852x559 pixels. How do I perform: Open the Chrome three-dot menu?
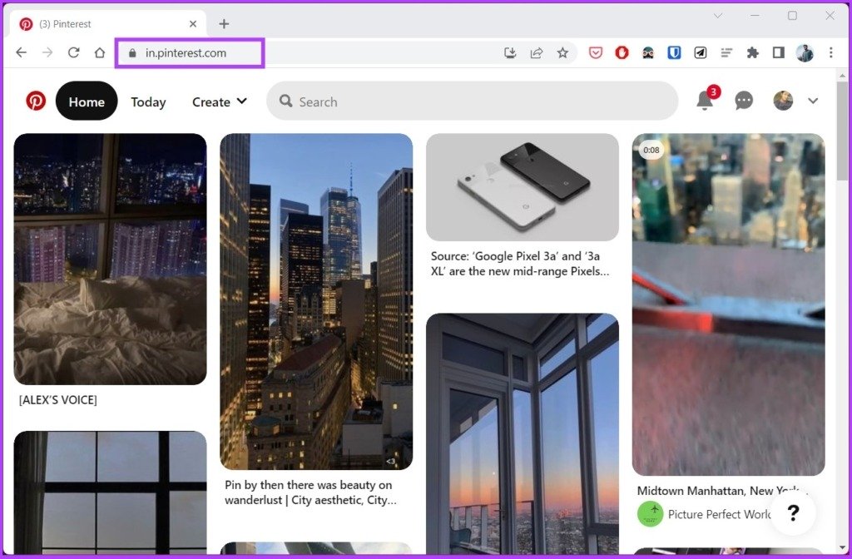(x=831, y=52)
